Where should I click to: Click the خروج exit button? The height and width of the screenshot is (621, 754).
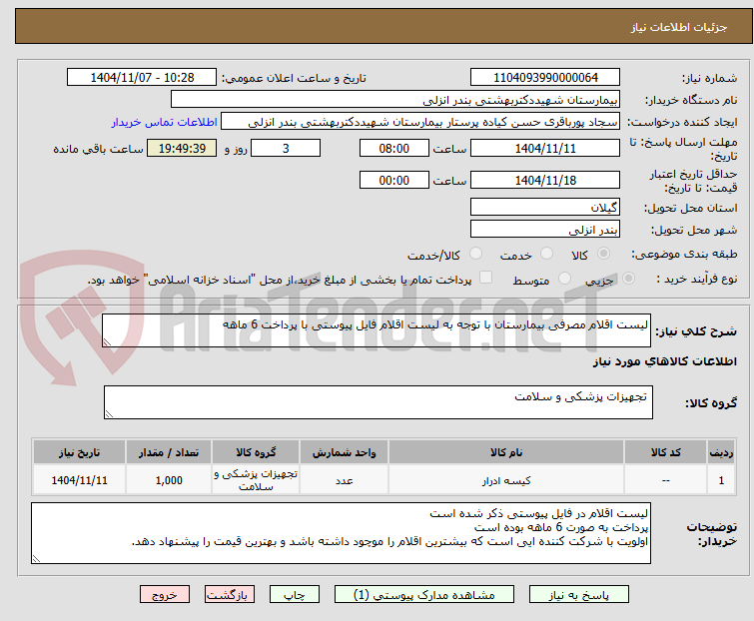point(165,595)
